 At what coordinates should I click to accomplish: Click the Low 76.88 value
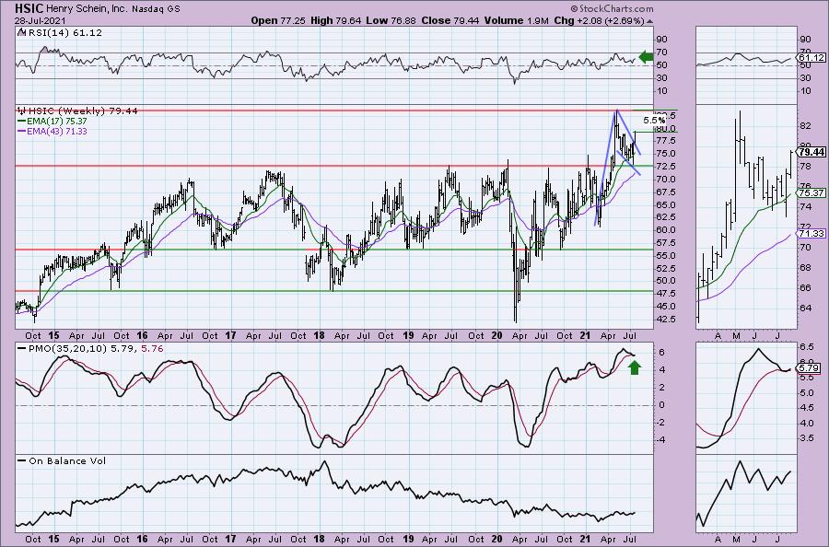click(391, 20)
